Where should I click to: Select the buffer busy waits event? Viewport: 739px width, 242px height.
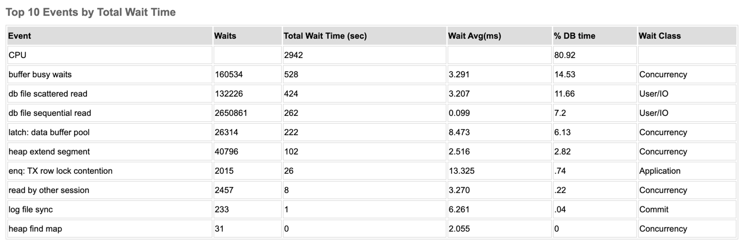40,74
